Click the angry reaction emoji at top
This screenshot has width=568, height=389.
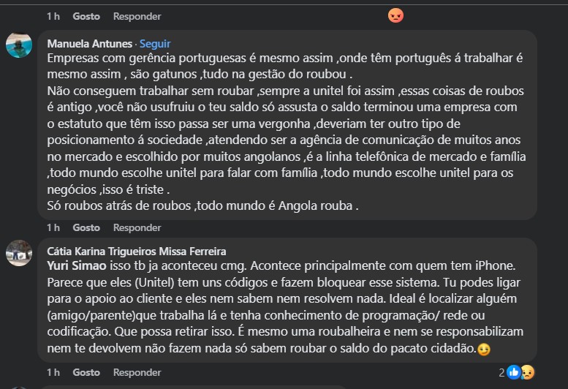pos(395,15)
